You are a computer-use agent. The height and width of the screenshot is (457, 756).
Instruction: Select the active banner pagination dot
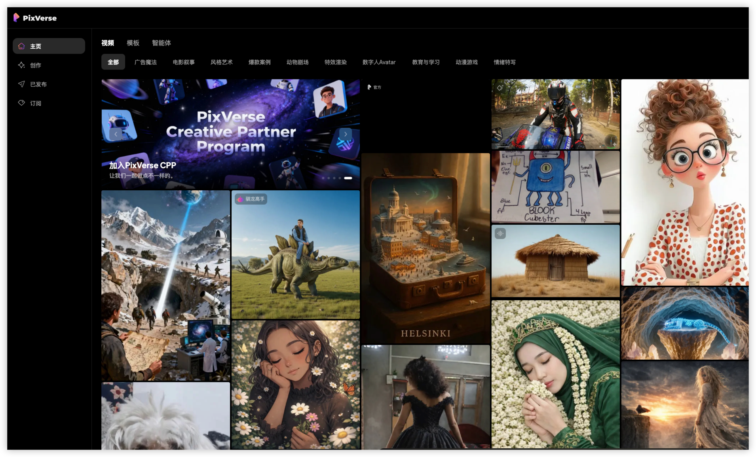point(348,178)
